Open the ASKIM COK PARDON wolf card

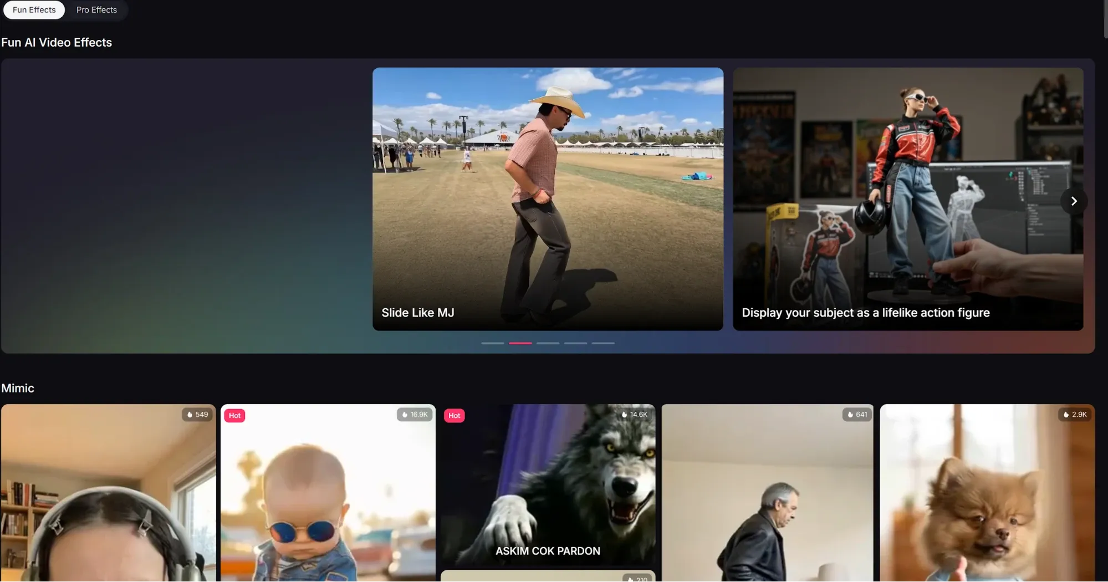pos(548,485)
